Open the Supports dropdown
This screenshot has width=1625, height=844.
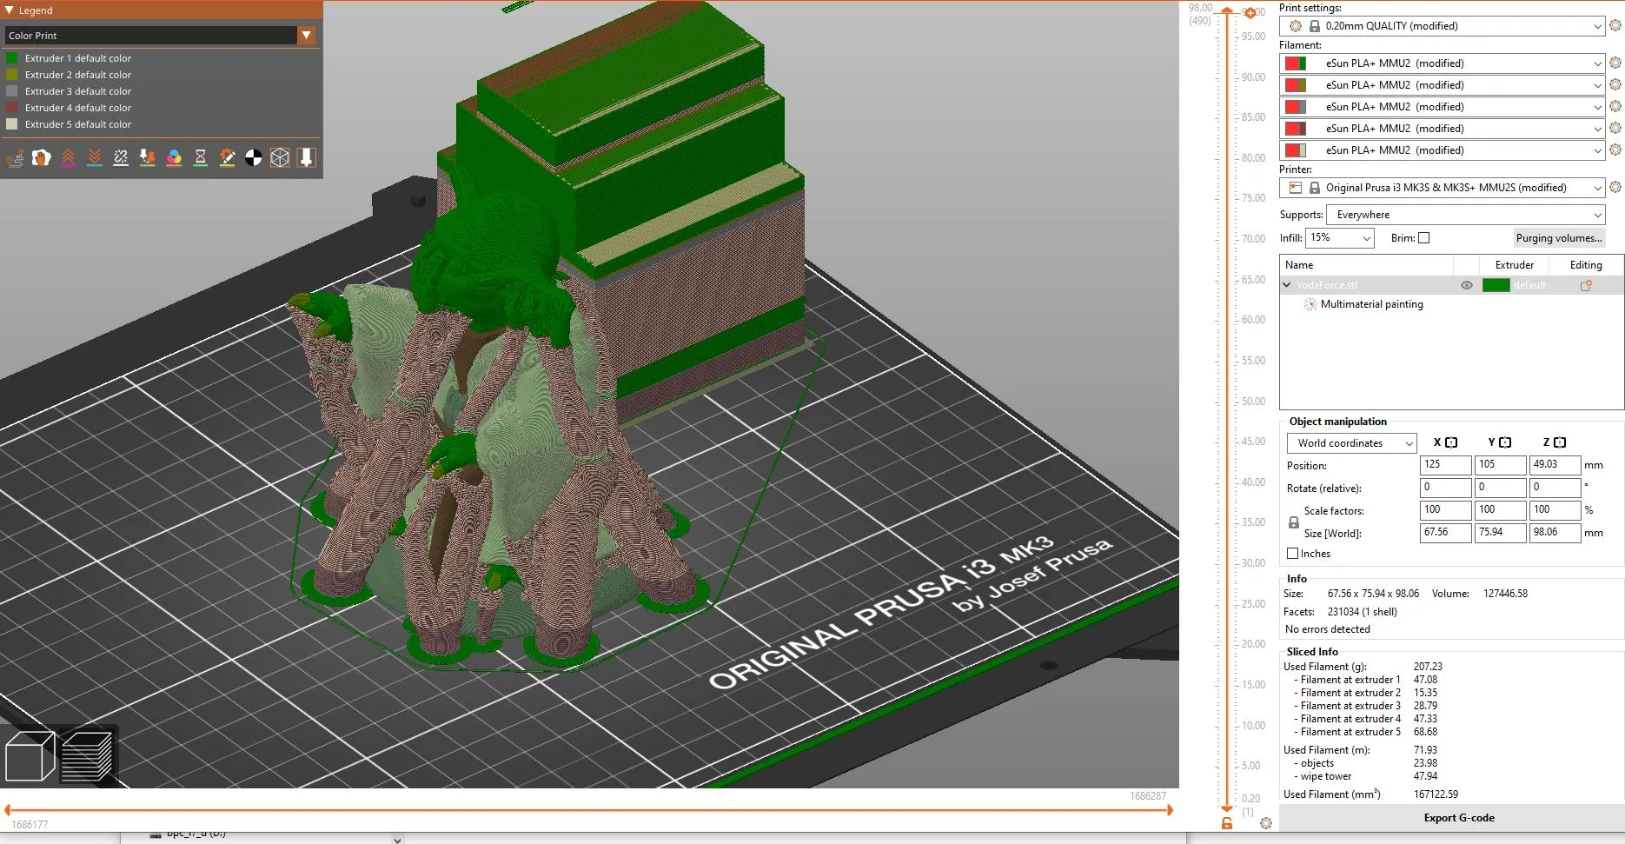coord(1466,215)
